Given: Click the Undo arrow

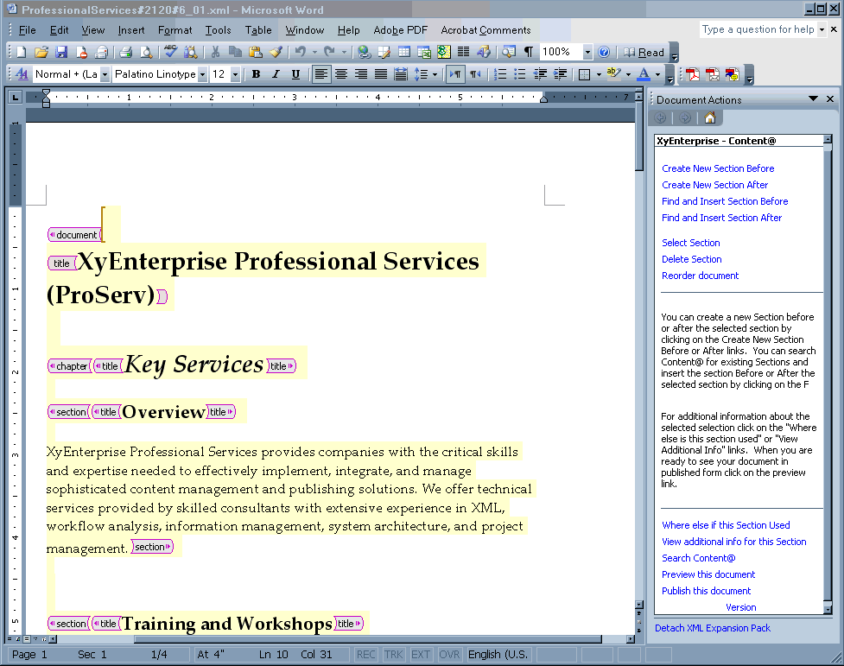Looking at the screenshot, I should tap(301, 52).
